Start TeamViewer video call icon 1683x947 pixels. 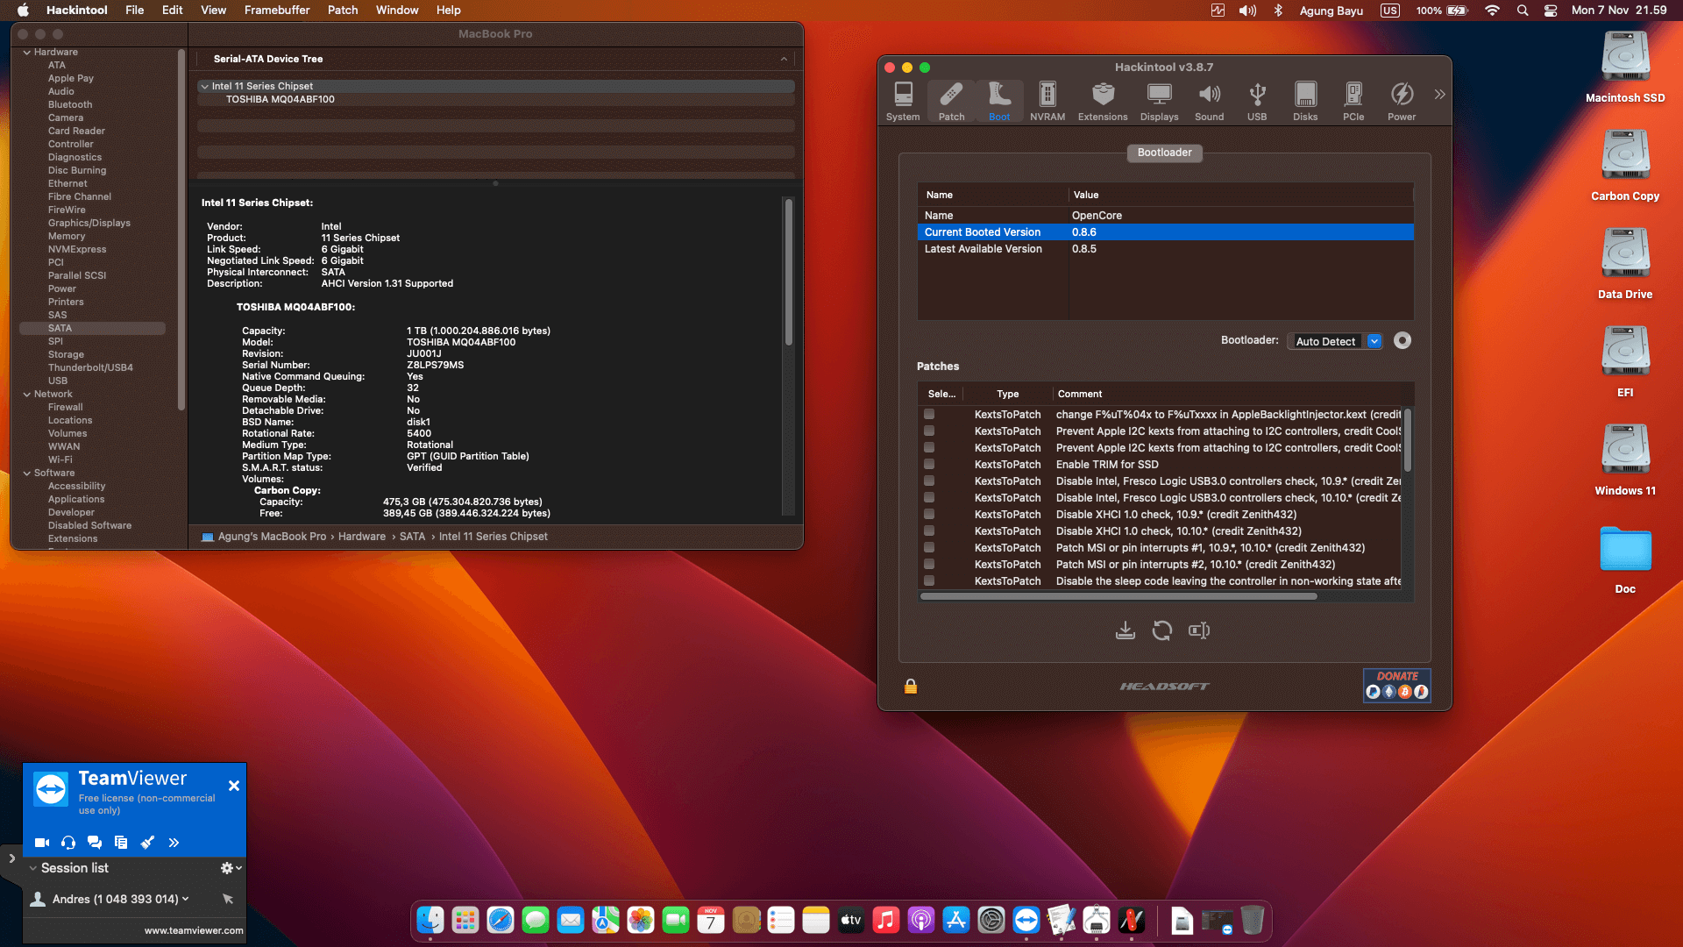(x=41, y=843)
